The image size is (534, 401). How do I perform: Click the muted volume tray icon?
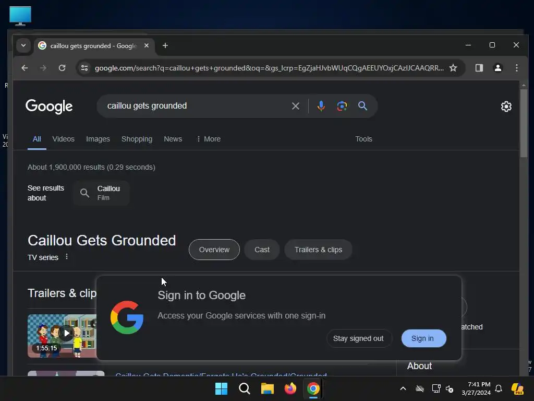tap(450, 388)
